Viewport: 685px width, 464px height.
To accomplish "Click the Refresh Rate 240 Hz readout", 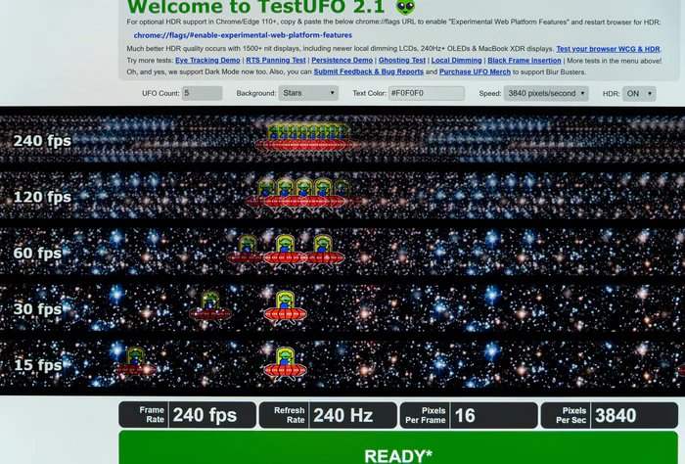I will (328, 415).
